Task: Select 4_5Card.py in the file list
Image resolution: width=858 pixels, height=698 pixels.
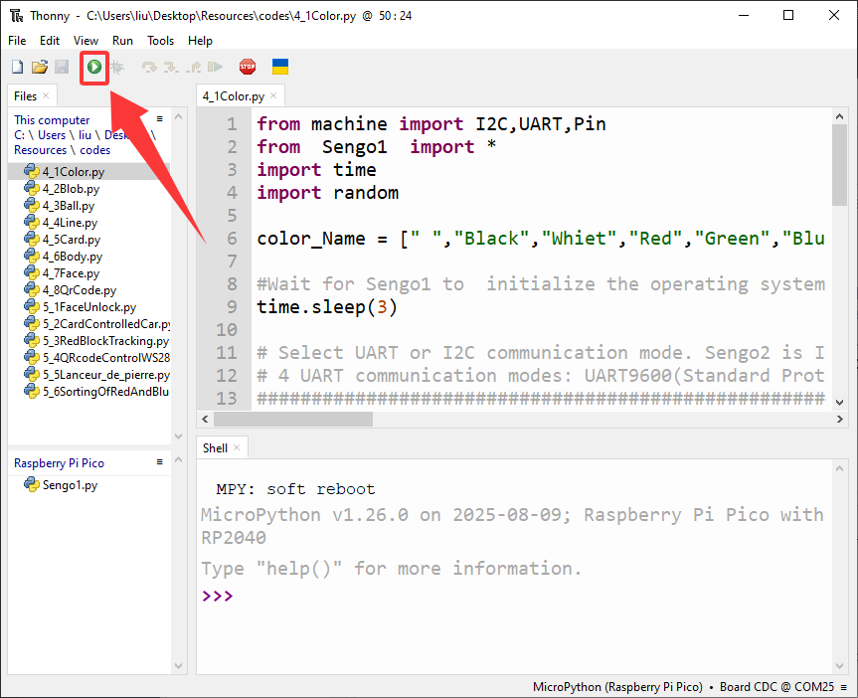Action: 72,240
